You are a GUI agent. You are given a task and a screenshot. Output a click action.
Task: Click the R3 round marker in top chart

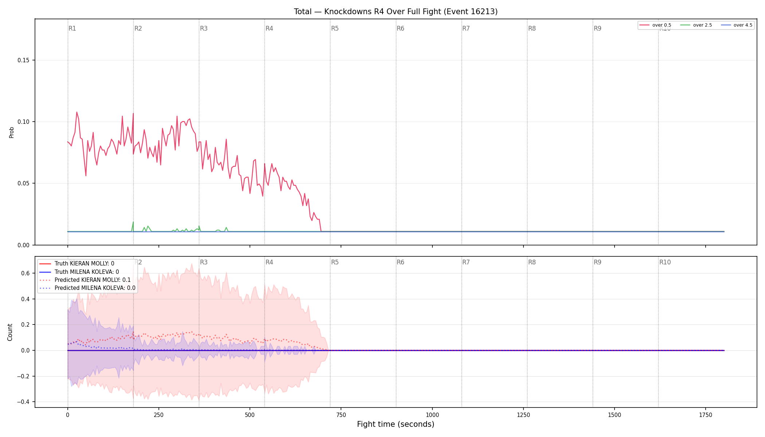204,28
